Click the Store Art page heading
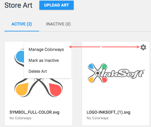The height and width of the screenshot is (127, 151). 18,5
